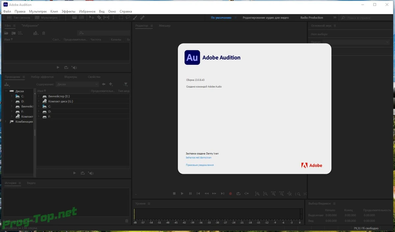Select the Move tool in the toolbar
Viewport: 395px width, 232px height.
click(92, 17)
